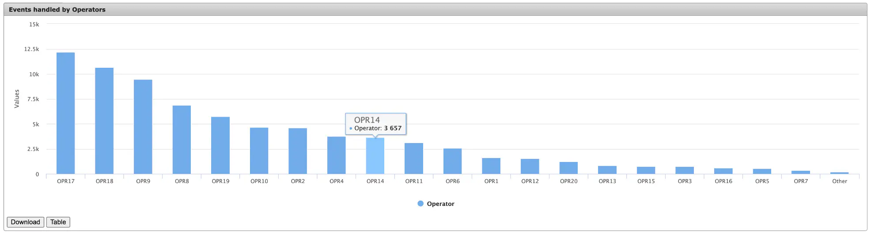871x235 pixels.
Task: Click the OPR9 bar in chart
Action: 143,127
